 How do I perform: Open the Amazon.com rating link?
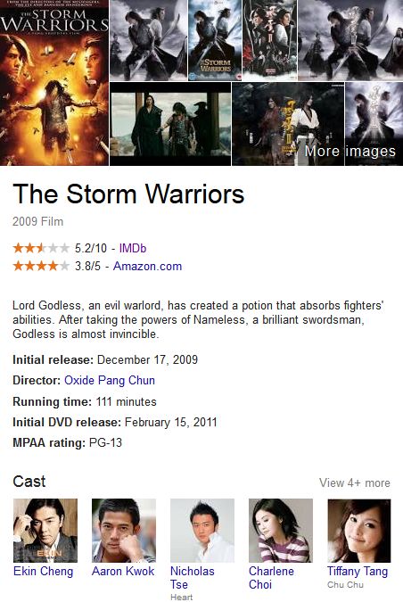[x=147, y=267]
